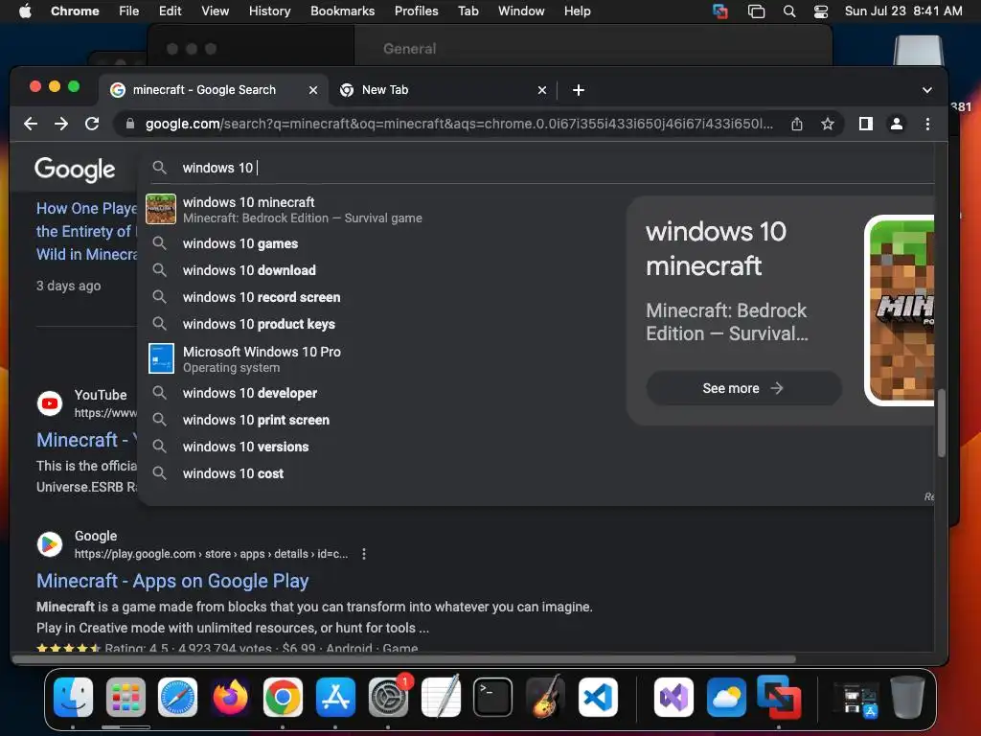The image size is (981, 736).
Task: Open the Bookmarks menu
Action: 342,11
